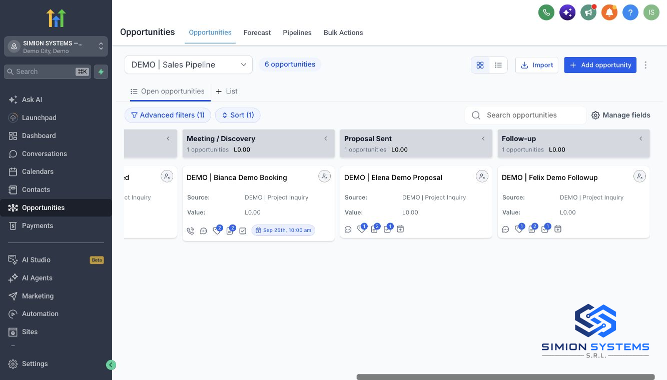Collapse the sidebar with green arrow
Screen dimensions: 667x380
pos(111,365)
